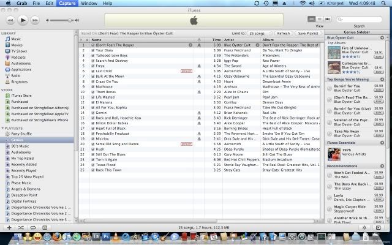Toggle checkbox for Search And Destroy
Viewport: 392px width, 245px height.
93,59
